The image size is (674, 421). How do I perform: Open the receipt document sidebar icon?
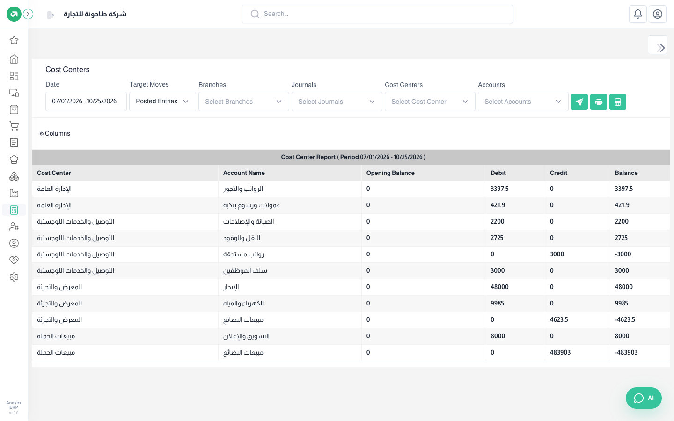pos(14,143)
